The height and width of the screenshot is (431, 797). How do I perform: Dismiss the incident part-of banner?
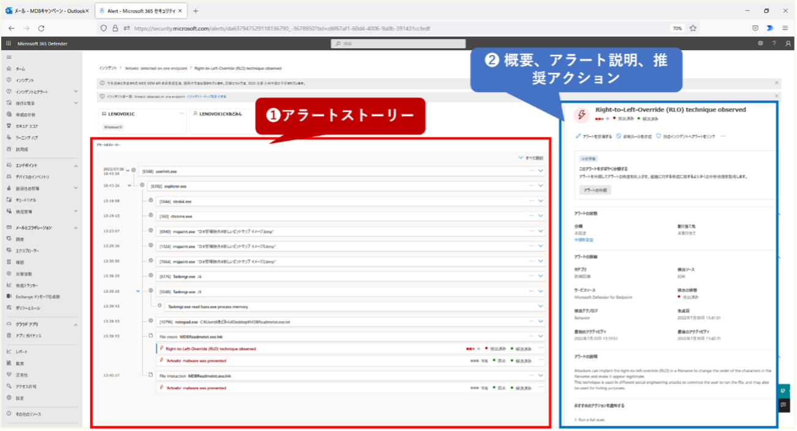tap(777, 96)
